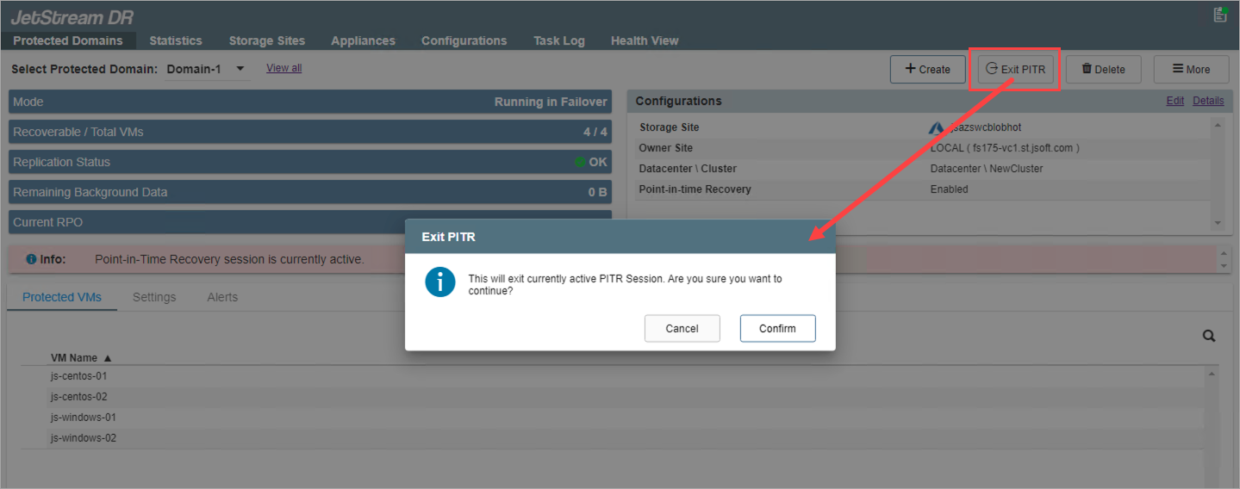Click the blue info icon in Exit PITR dialog
Screen dimensions: 1240x489
pyautogui.click(x=440, y=282)
